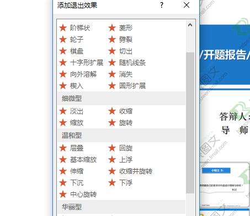Click the effects list scrollbar thumb

pos(190,123)
